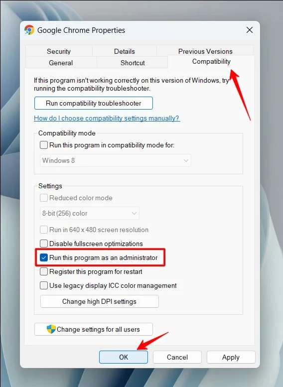Open How do I choose compatibility settings link
Image resolution: width=283 pixels, height=387 pixels.
(x=107, y=118)
